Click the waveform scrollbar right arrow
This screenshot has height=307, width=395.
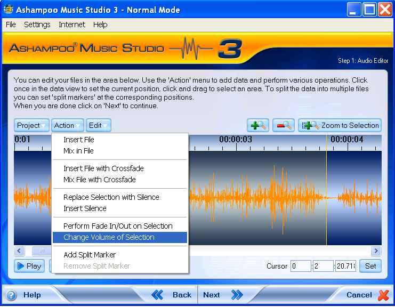[376, 251]
